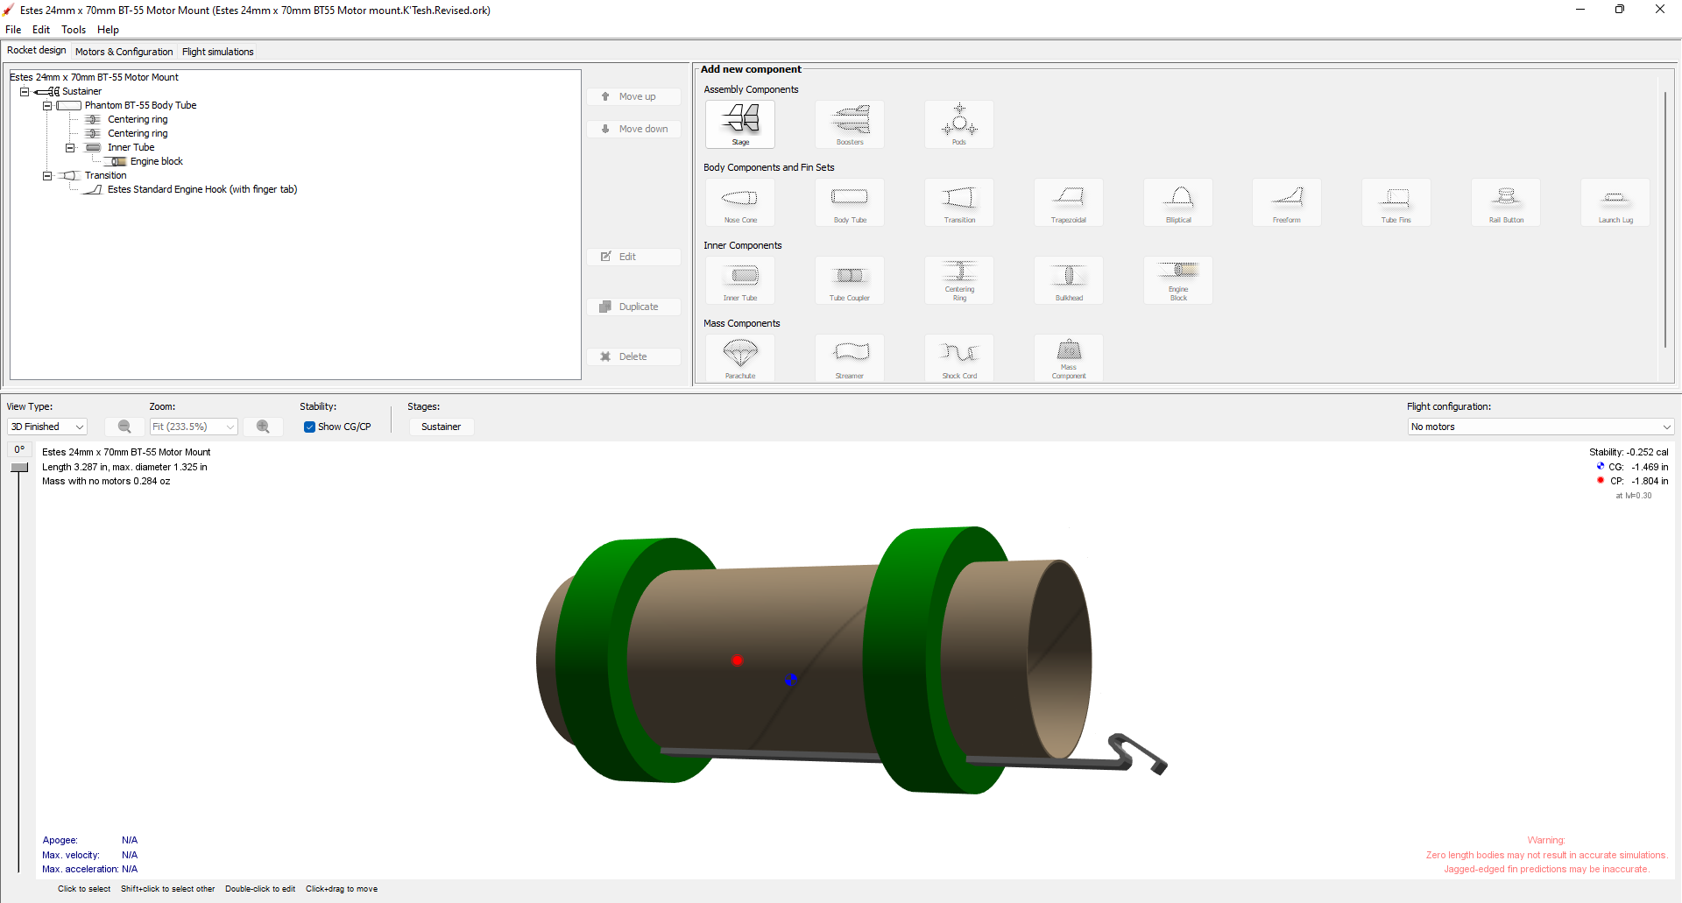Add a Transition component
The height and width of the screenshot is (903, 1682).
click(x=959, y=202)
